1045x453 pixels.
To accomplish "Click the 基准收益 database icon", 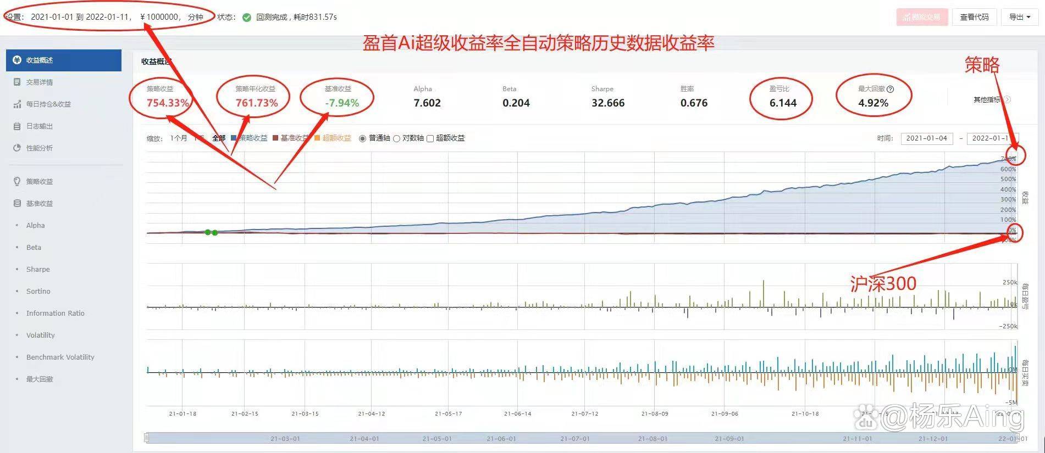I will pyautogui.click(x=17, y=203).
